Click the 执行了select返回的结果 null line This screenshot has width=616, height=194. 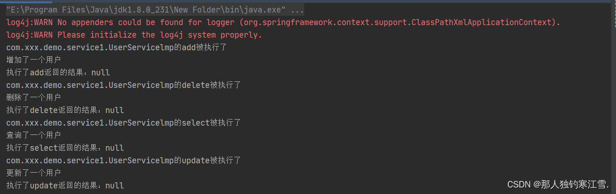coord(65,148)
